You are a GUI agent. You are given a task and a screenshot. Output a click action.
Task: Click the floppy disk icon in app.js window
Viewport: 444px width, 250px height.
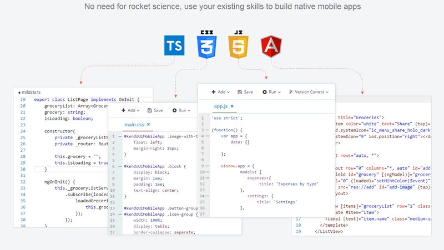click(240, 92)
